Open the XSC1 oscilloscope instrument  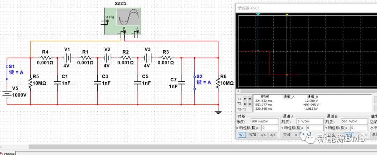(x=123, y=21)
